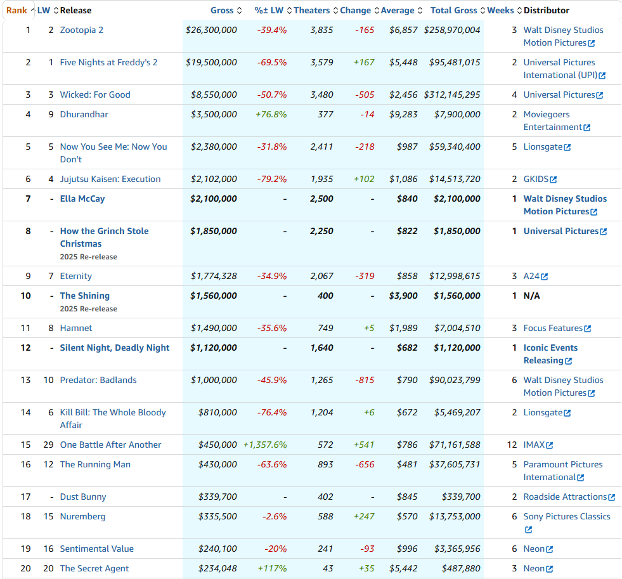Click external link icon after Iconic Events Releasing

tap(568, 361)
